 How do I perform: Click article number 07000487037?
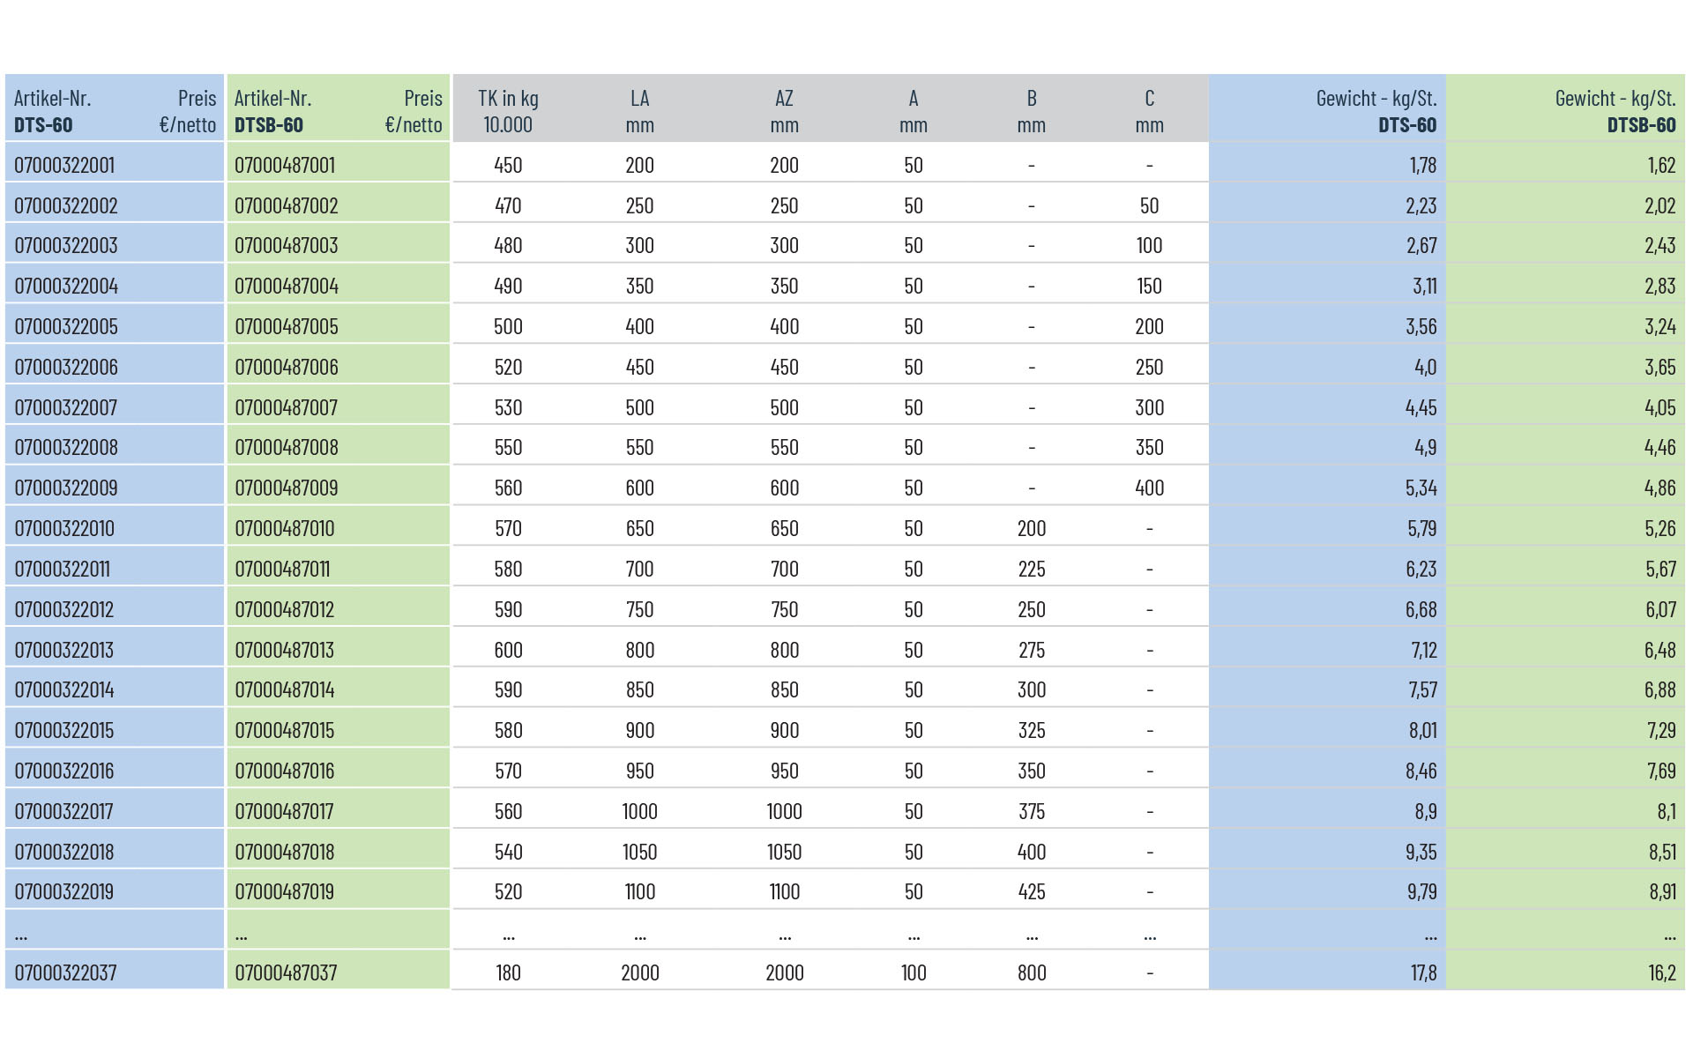tap(286, 972)
